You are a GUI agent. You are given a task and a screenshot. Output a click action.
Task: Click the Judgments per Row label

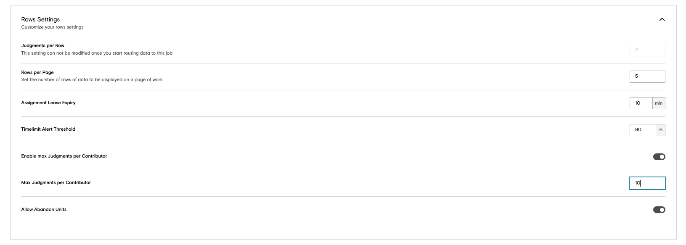(43, 45)
